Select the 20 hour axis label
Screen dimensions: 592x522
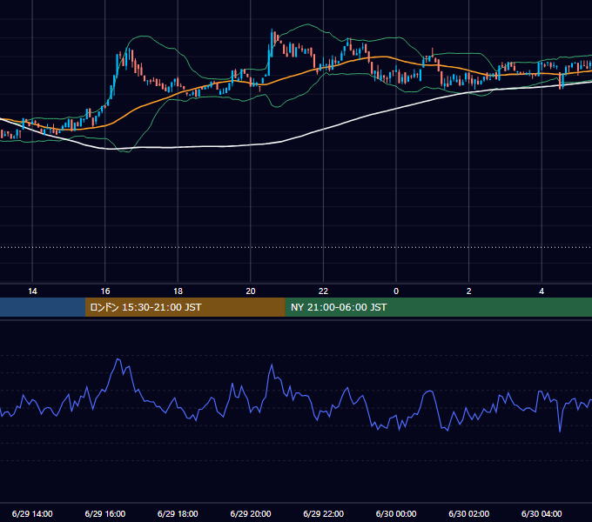click(x=251, y=291)
